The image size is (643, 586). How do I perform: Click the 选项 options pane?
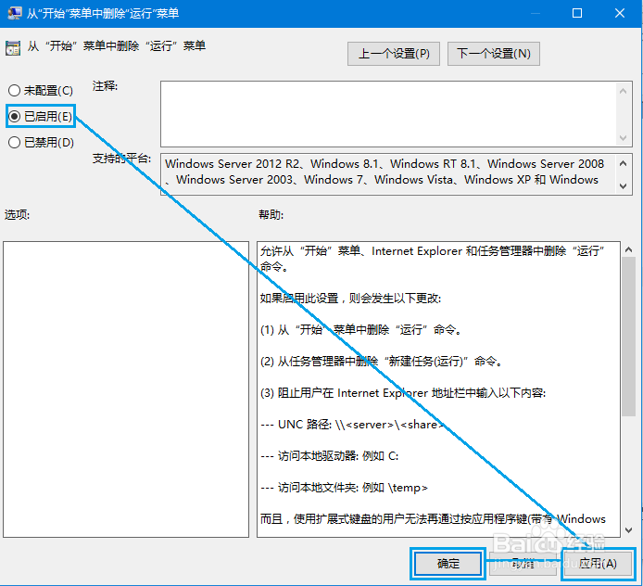126,389
